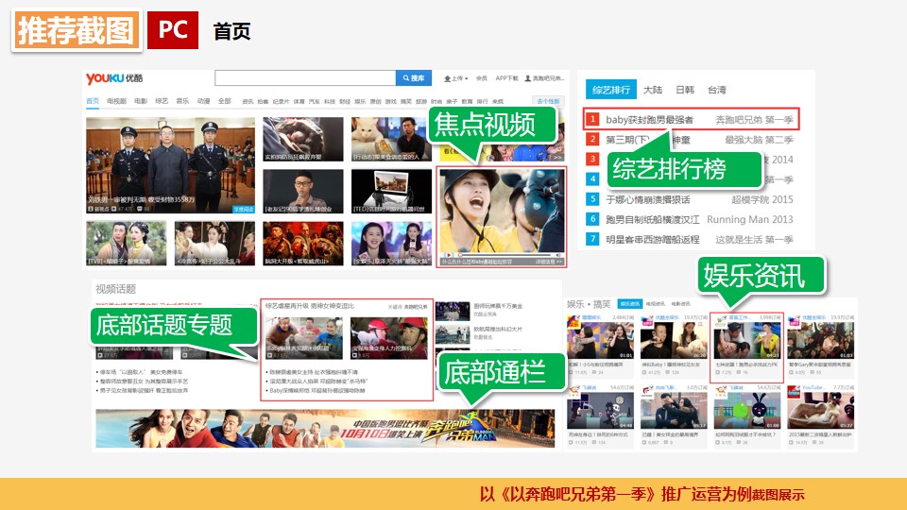
Task: Open skeleton cartoon video with 04:48 duration
Action: point(601,410)
